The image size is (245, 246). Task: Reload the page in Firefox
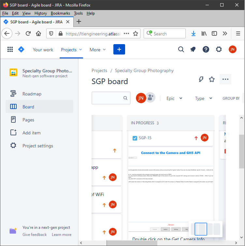tap(28, 33)
